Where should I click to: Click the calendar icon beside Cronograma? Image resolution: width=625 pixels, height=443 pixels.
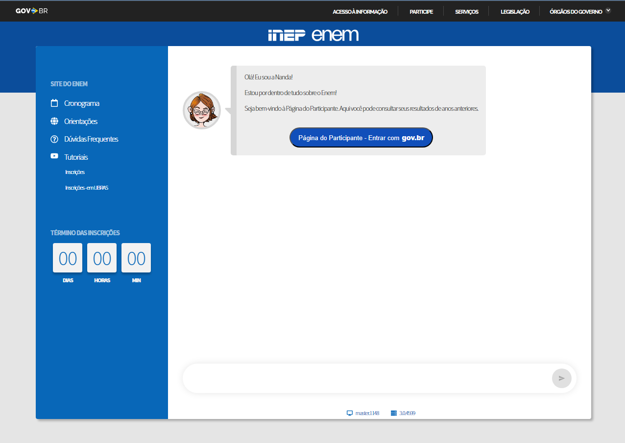point(54,103)
